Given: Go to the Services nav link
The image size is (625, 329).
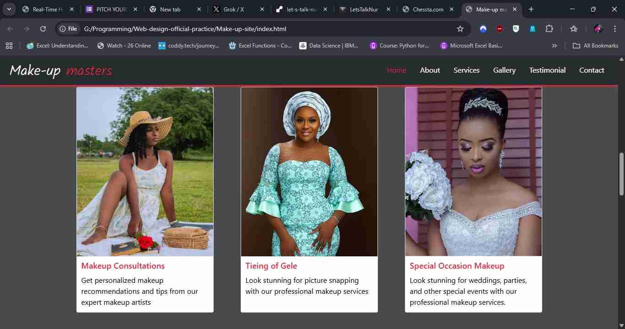Looking at the screenshot, I should click(466, 70).
